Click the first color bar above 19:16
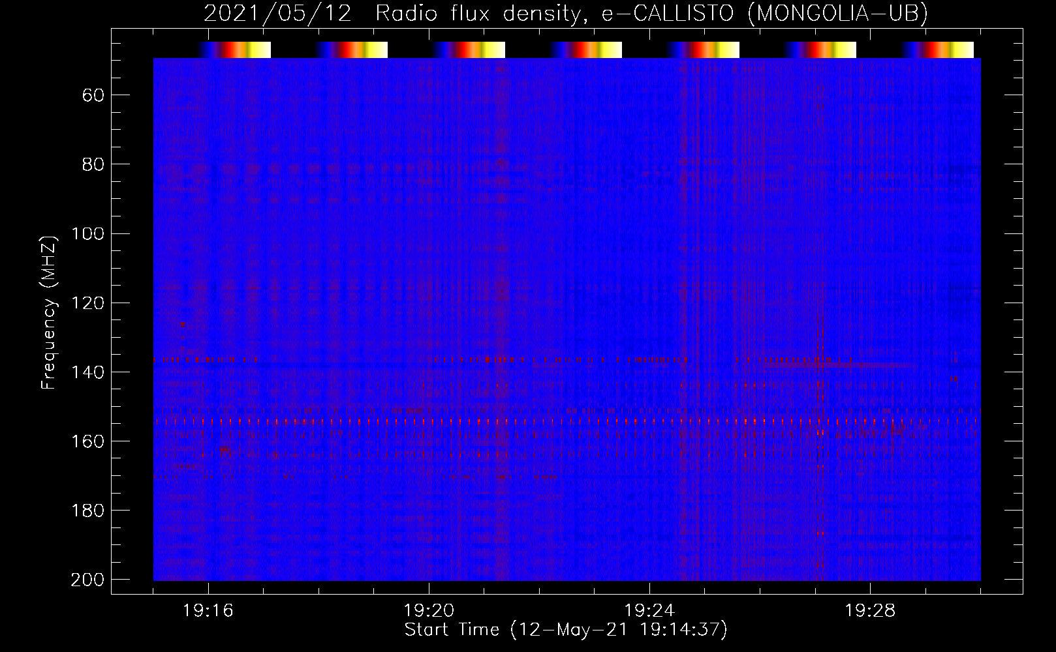1056x652 pixels. coord(234,50)
